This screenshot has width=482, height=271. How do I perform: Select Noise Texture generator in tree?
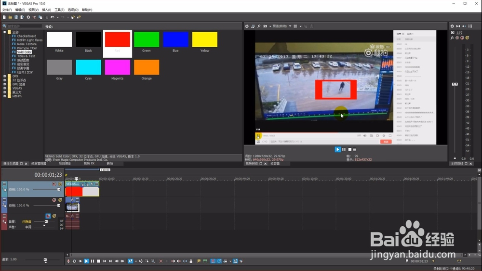click(27, 44)
